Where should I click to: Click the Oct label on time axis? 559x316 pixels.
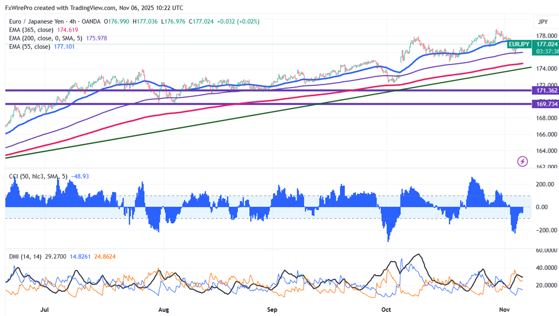pos(386,310)
